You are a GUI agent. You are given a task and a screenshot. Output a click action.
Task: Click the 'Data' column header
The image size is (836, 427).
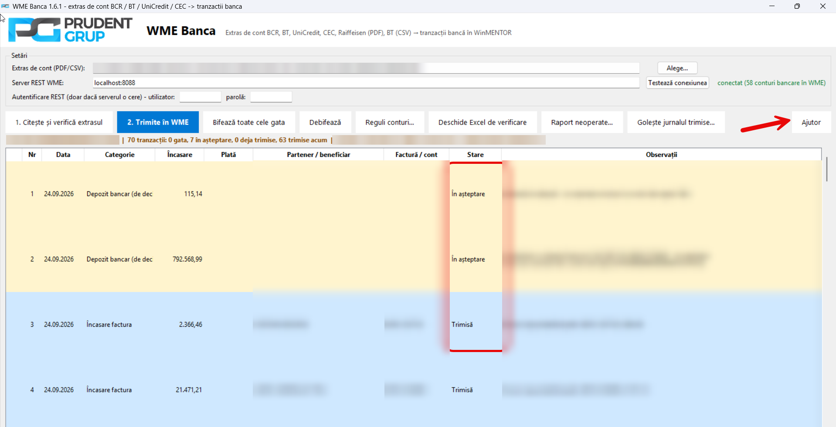coord(63,155)
